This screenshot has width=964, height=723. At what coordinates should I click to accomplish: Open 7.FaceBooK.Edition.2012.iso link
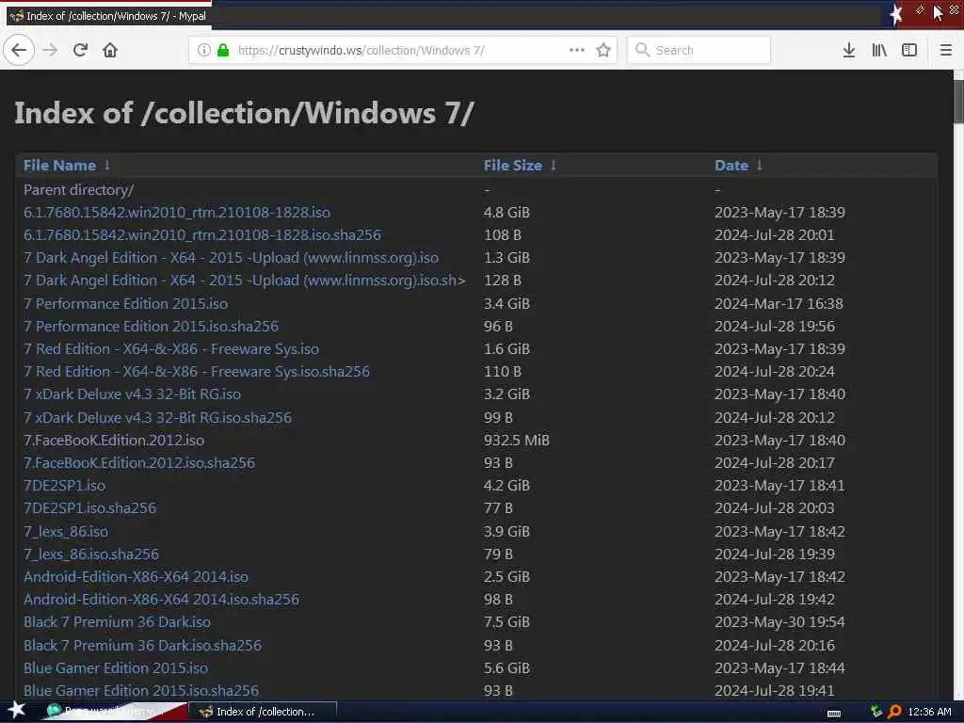114,441
